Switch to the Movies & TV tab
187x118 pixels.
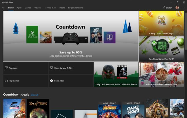point(50,8)
